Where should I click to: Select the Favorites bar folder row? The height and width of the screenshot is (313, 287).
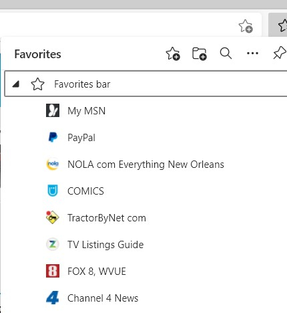[146, 84]
